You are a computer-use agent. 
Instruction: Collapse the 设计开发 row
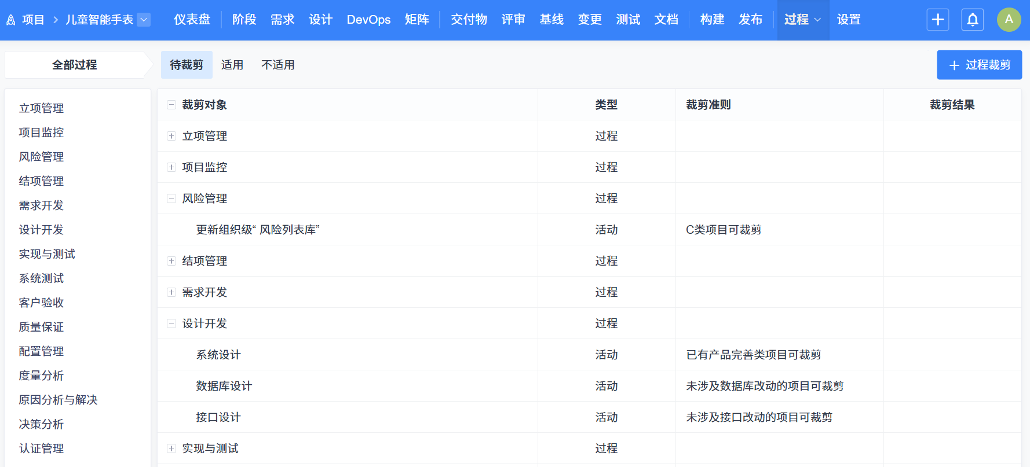tap(171, 323)
